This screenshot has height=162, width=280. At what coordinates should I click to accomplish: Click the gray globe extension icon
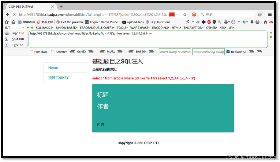pos(257,22)
